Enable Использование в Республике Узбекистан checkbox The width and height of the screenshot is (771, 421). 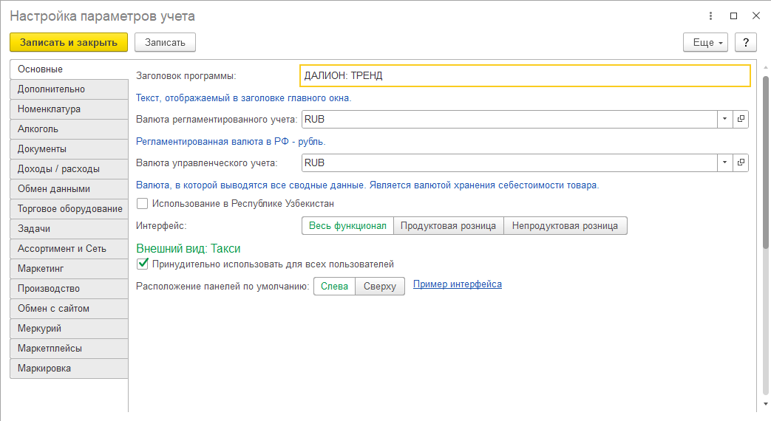[x=143, y=203]
